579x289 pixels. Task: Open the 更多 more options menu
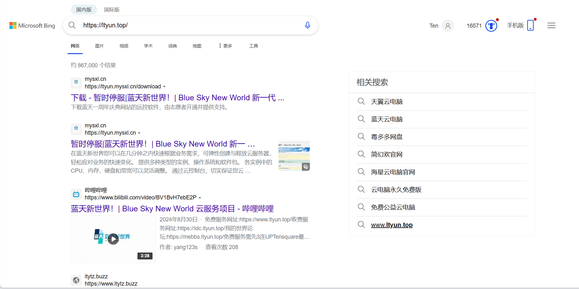coord(225,46)
